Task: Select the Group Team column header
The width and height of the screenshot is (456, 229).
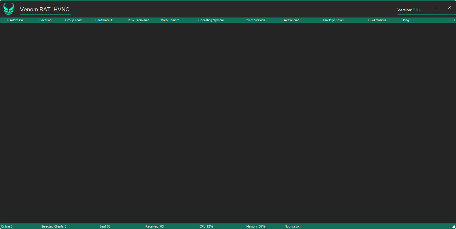Action: tap(74, 20)
